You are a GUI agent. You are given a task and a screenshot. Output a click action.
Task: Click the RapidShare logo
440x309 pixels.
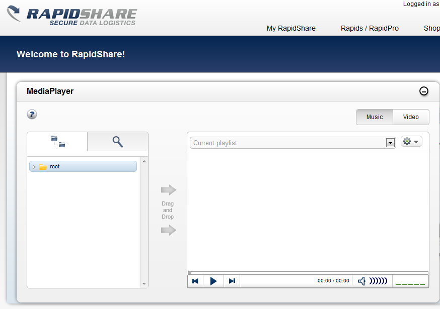point(72,16)
